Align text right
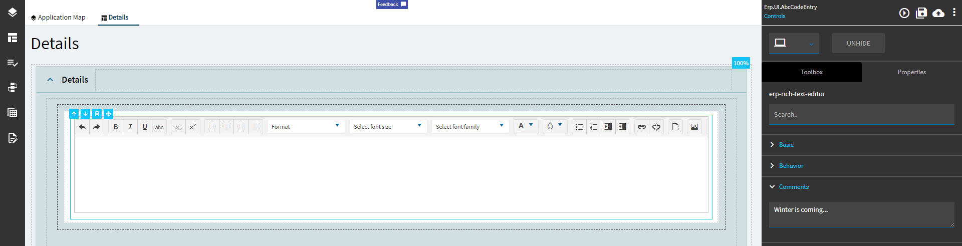962x246 pixels. [241, 127]
